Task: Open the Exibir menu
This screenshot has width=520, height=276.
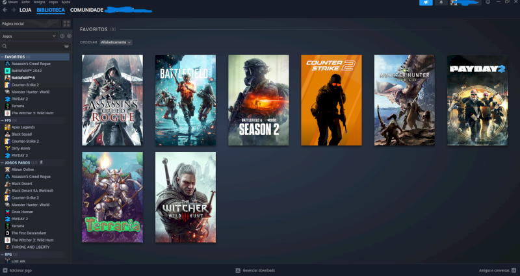Action: click(x=25, y=2)
